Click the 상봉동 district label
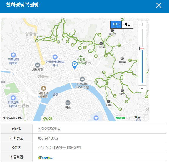This screenshot has height=166, width=169. point(31,34)
